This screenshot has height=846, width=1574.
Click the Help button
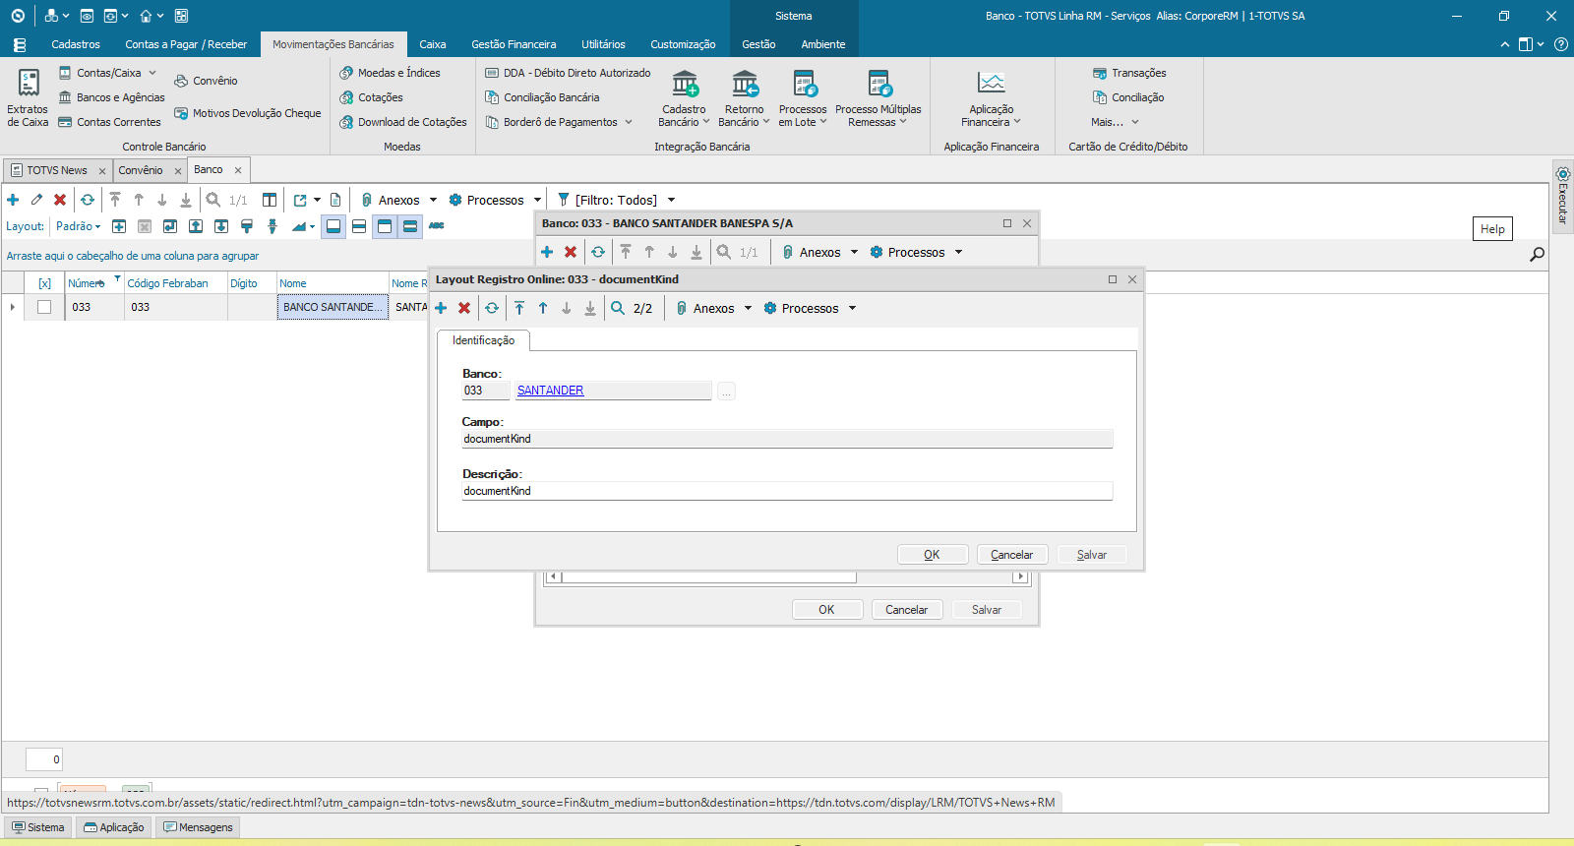coord(1492,229)
